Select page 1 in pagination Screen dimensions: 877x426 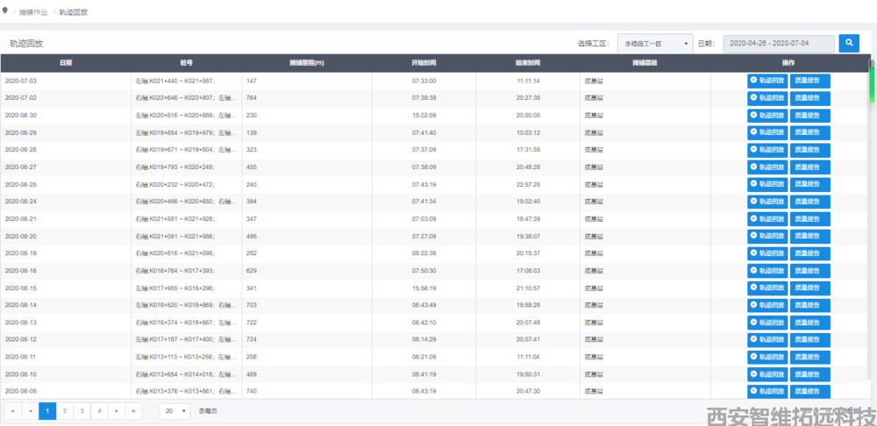pos(47,411)
